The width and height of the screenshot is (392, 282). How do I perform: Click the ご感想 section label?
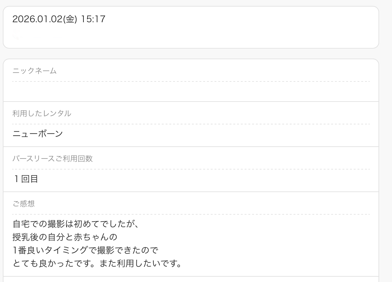coord(24,204)
